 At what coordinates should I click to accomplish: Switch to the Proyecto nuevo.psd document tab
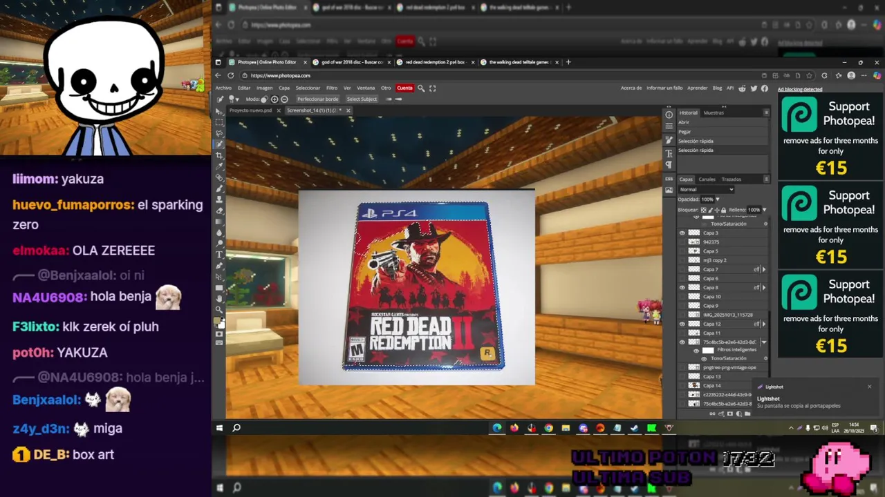(251, 110)
